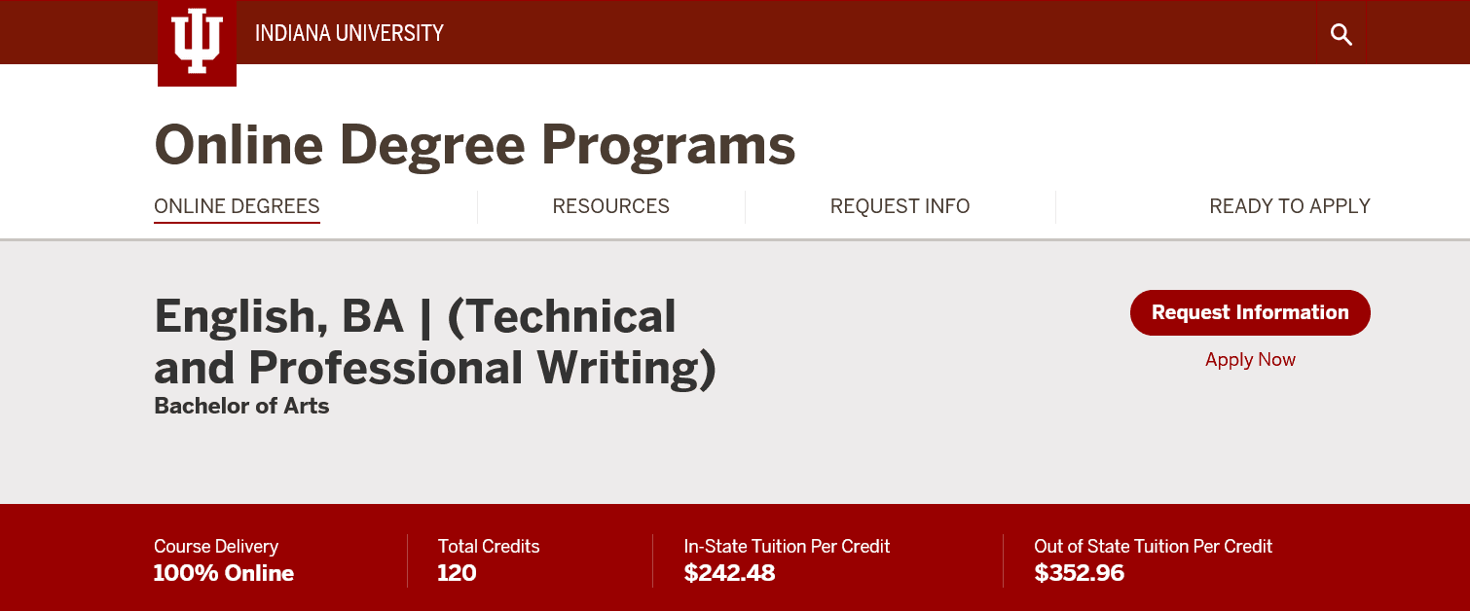Click the Total Credits label

[x=489, y=547]
